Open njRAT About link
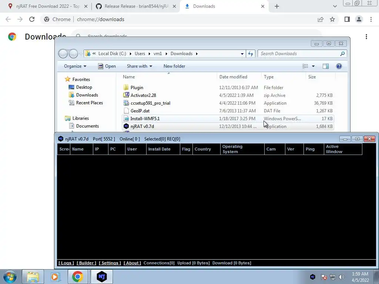 tap(132, 263)
